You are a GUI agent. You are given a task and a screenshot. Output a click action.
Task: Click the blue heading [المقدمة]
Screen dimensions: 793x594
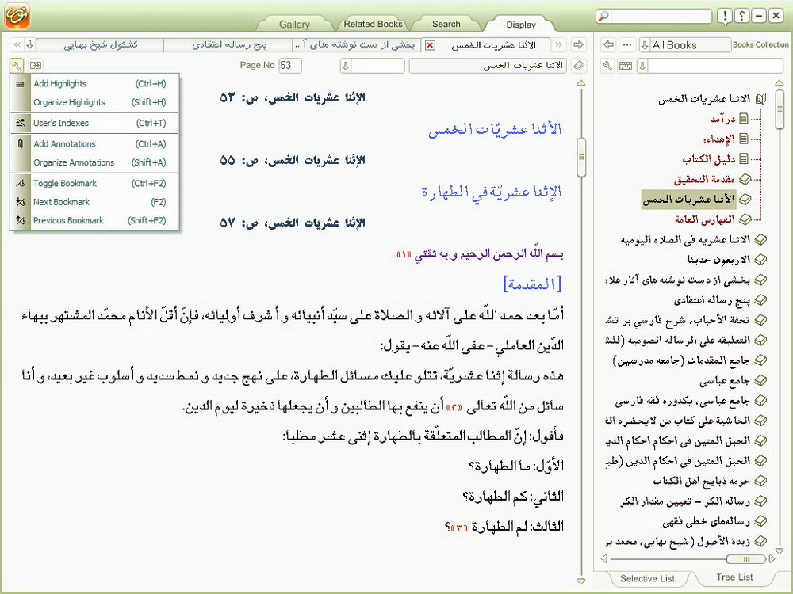[532, 284]
